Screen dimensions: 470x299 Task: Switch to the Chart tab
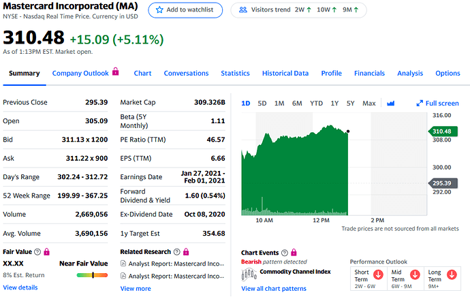(142, 74)
